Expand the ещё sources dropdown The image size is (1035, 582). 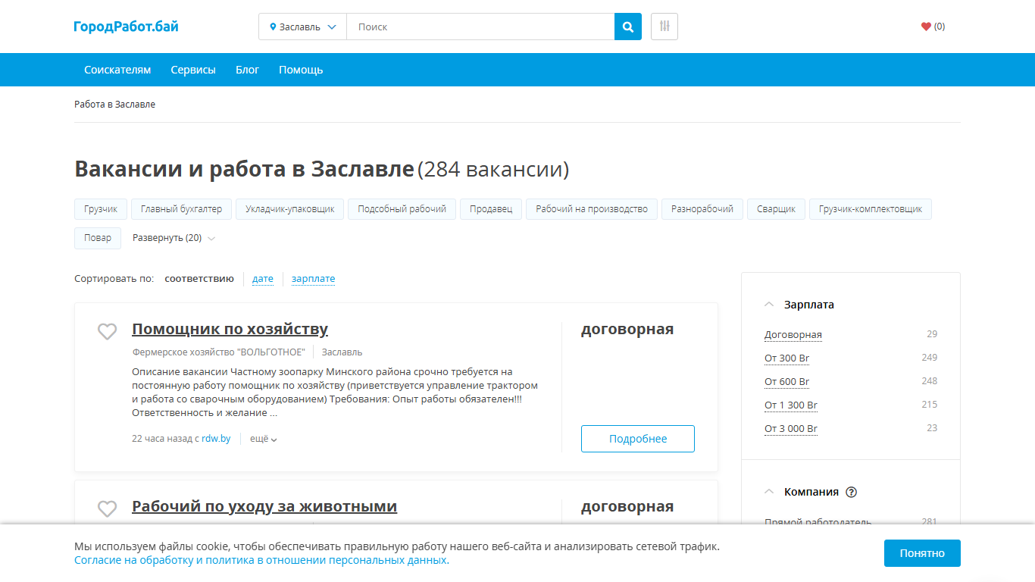coord(264,439)
